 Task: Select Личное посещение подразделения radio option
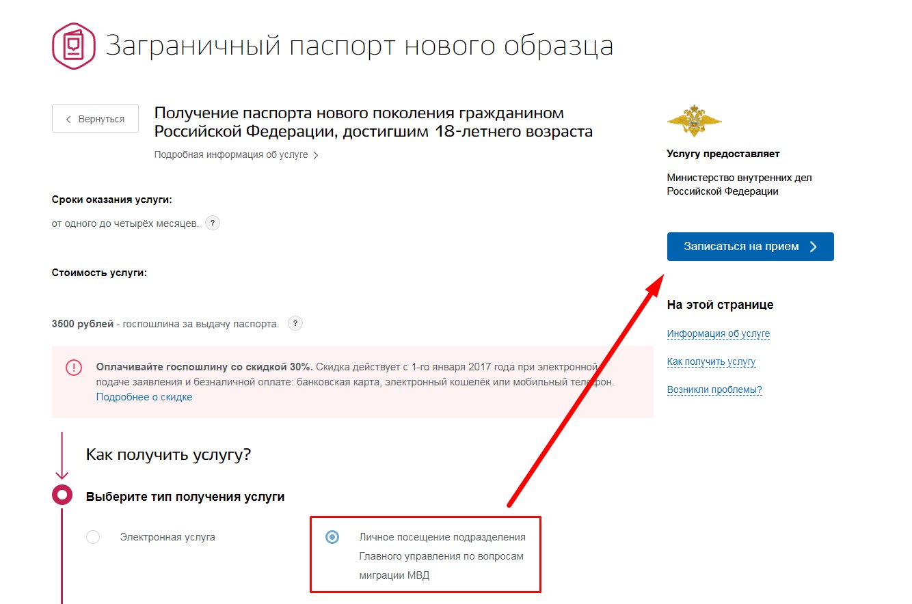point(332,537)
